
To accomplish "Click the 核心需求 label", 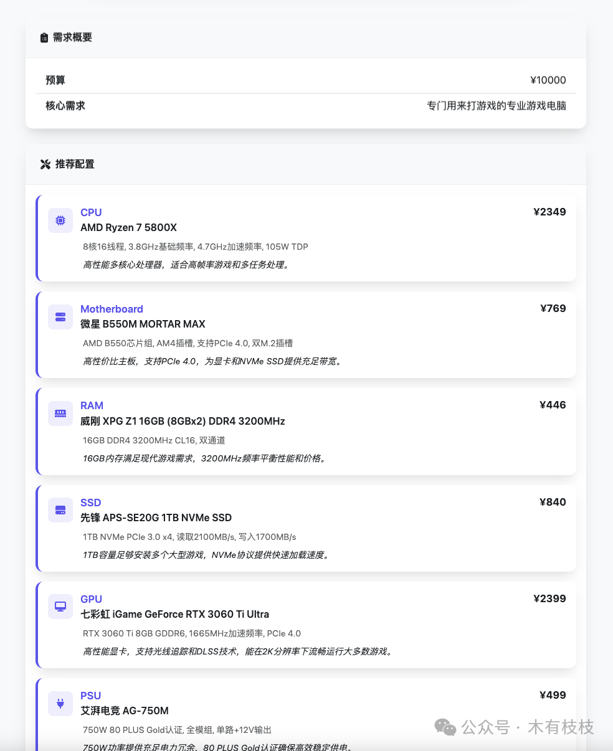I will coord(65,106).
